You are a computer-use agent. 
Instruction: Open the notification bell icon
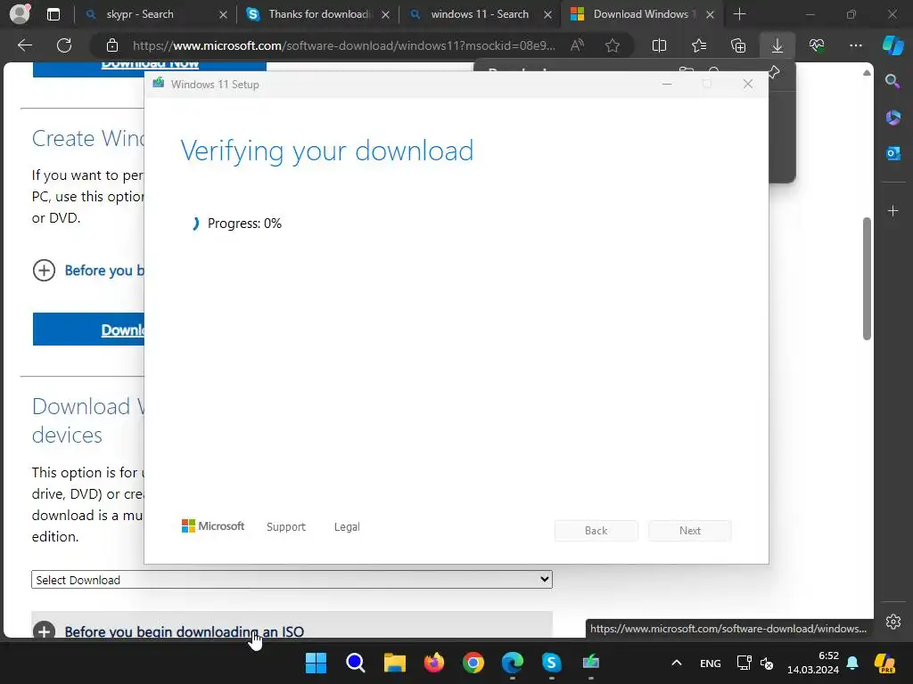click(x=852, y=663)
